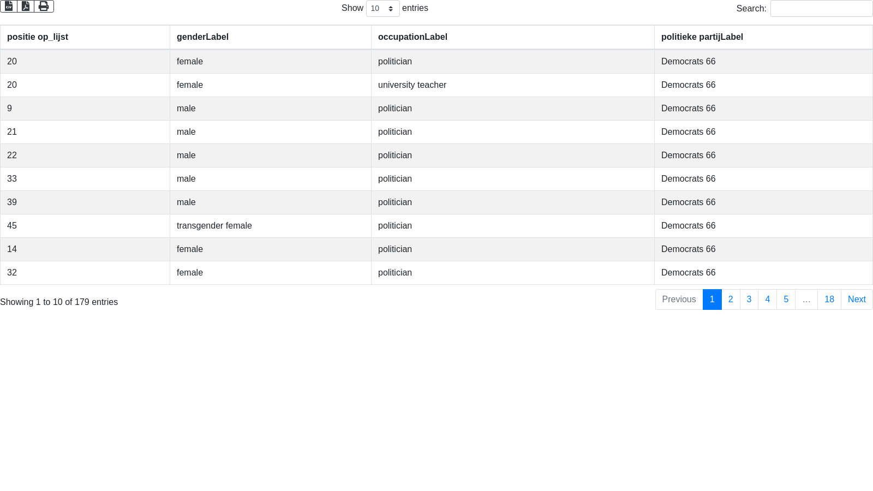The image size is (873, 491).
Task: Focus the Search input field
Action: coord(821,9)
